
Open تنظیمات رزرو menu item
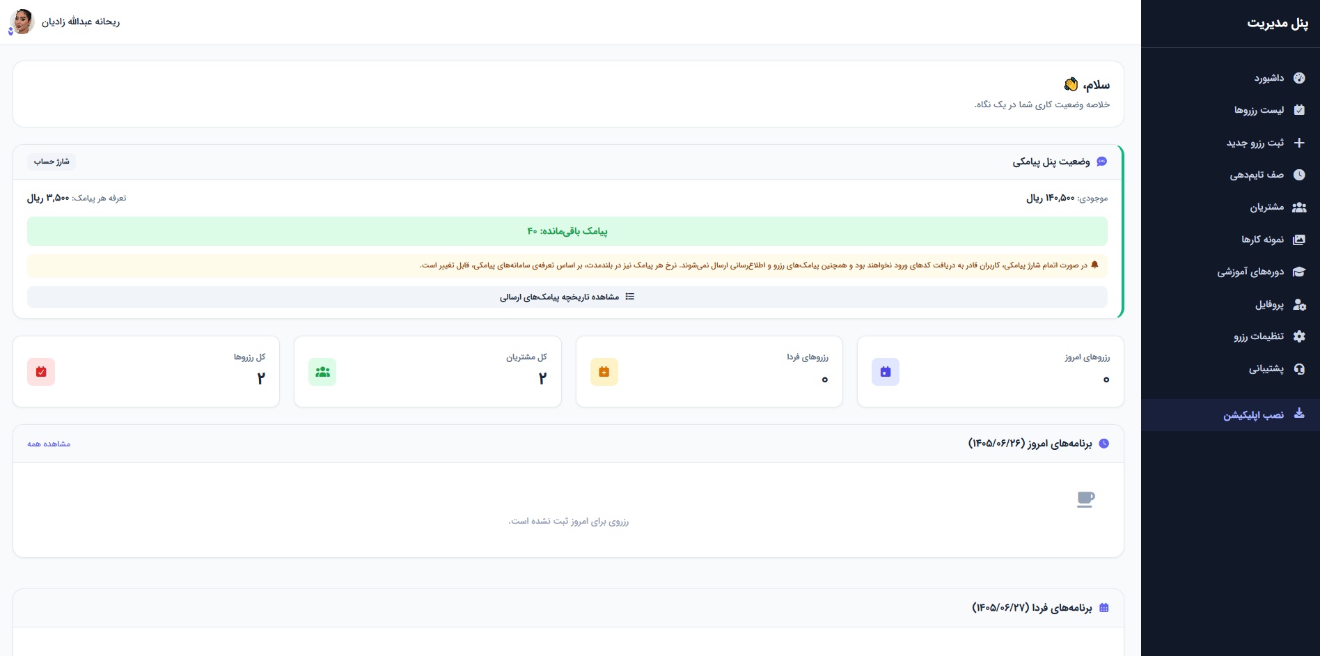tap(1230, 336)
